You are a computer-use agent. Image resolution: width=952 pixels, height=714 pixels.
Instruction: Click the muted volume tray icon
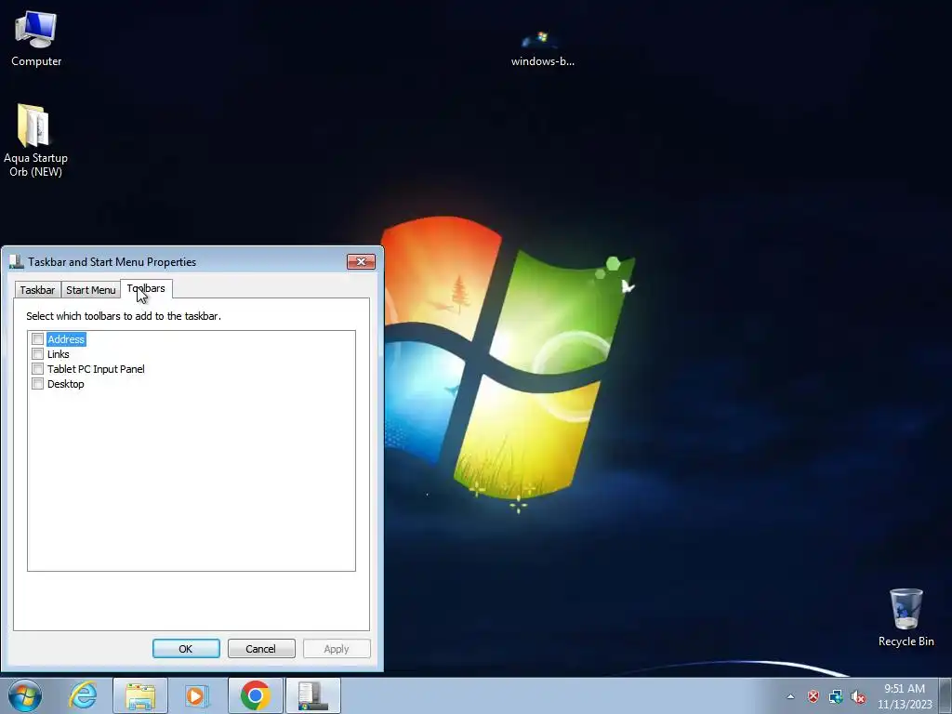click(x=858, y=697)
